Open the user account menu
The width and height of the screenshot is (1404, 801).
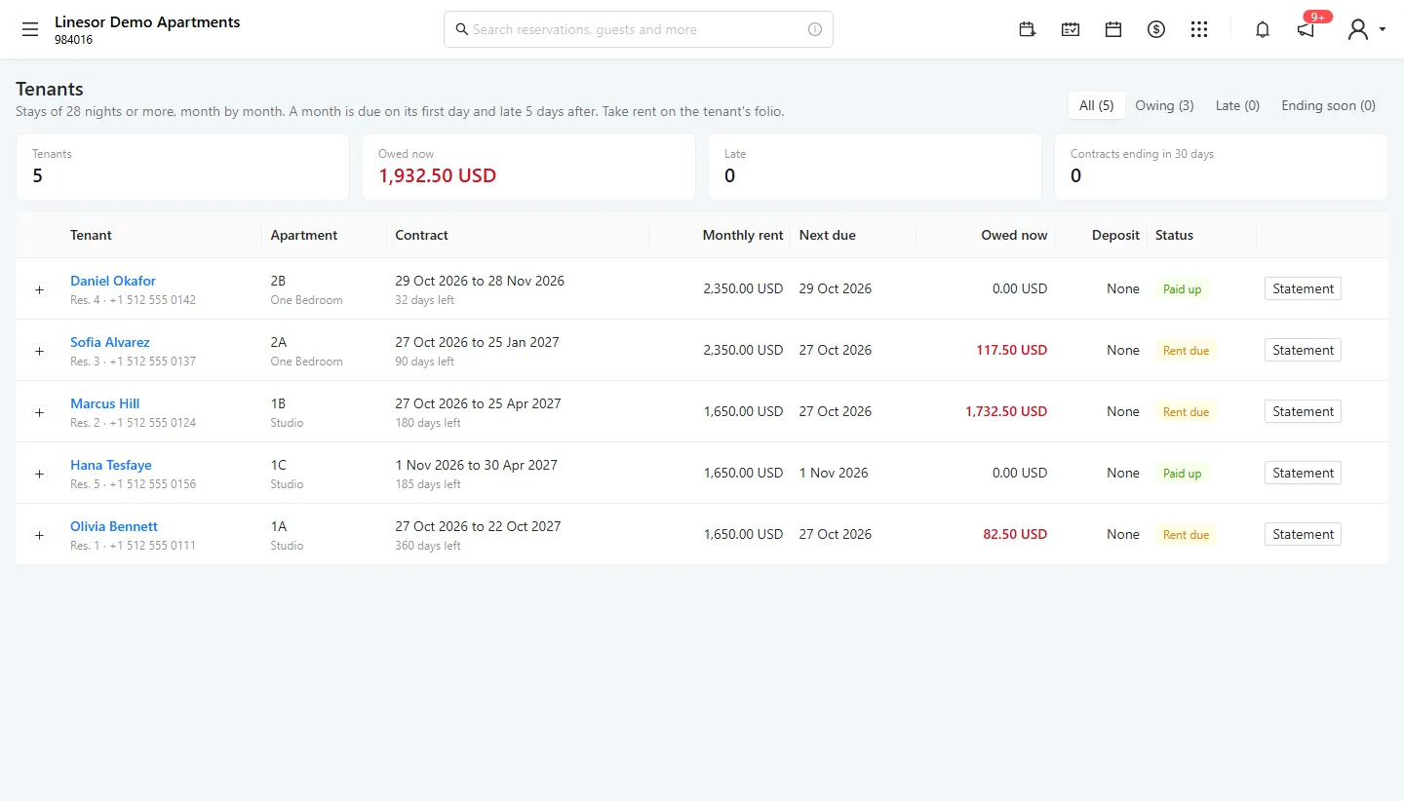tap(1366, 29)
